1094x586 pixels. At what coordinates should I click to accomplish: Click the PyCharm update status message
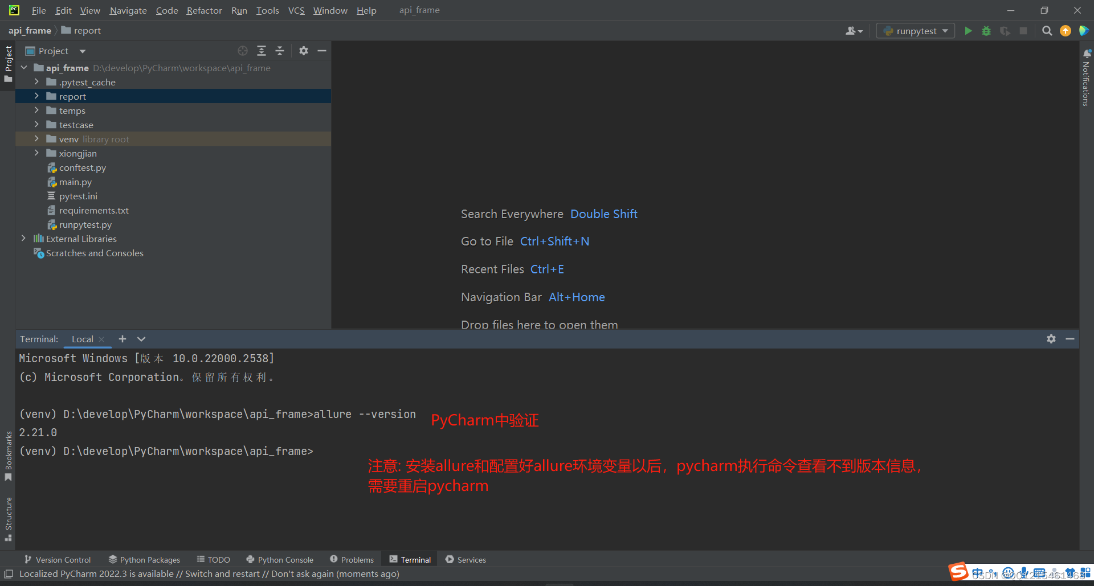tap(209, 574)
